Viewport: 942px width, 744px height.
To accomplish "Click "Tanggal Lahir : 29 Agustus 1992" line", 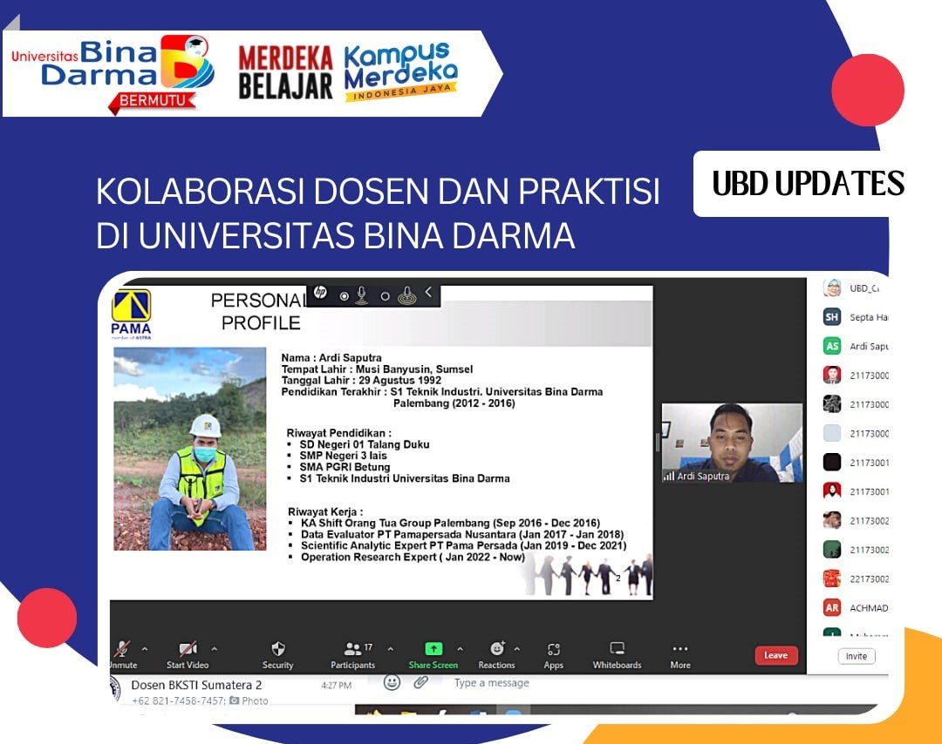I will [362, 381].
